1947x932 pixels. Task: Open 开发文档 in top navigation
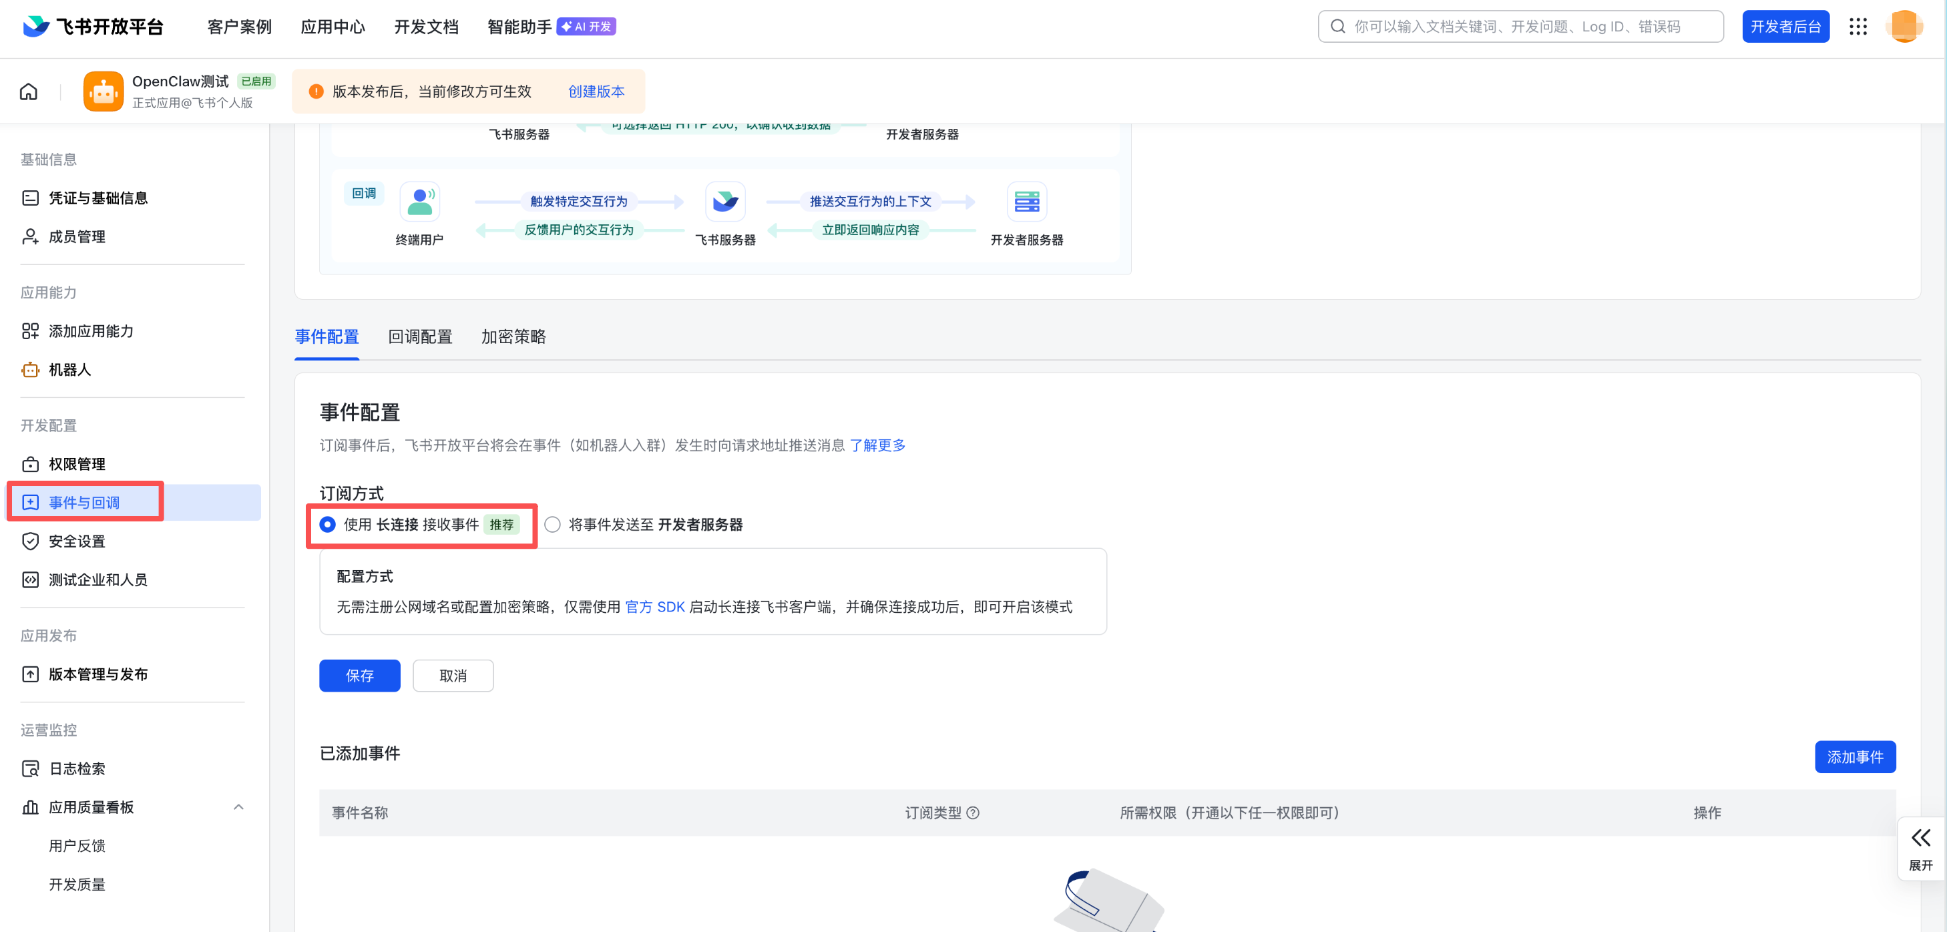tap(425, 27)
